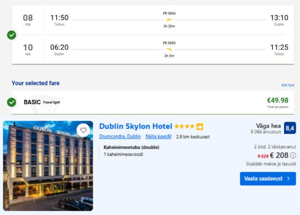Click the outbound flight yellow plane icon

pos(169,19)
